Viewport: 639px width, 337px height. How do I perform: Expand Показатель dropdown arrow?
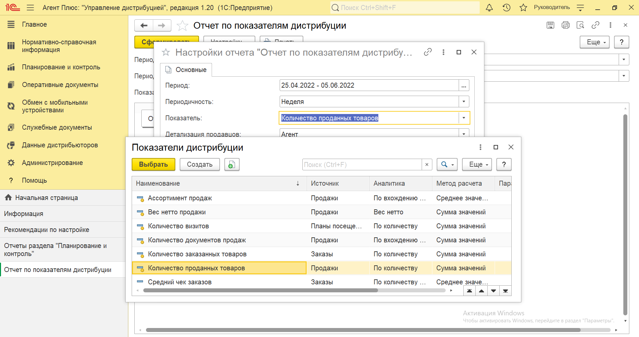click(x=464, y=118)
